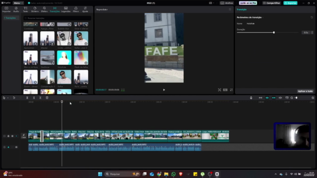This screenshot has height=178, width=317.
Task: Open the Filtros tab
Action: pos(76,9)
